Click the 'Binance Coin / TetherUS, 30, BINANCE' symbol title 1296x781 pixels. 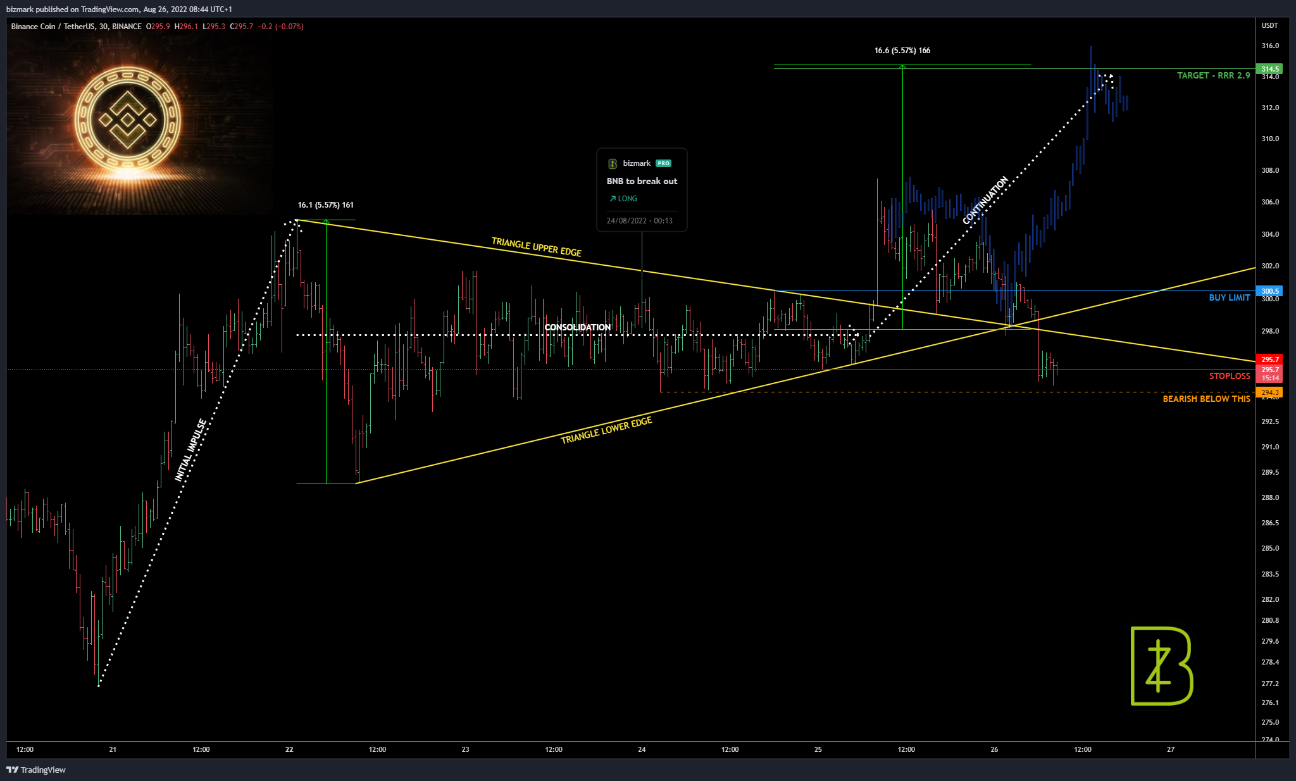pos(77,27)
